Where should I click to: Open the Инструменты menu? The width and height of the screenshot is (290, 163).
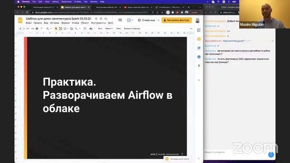[x=98, y=23]
